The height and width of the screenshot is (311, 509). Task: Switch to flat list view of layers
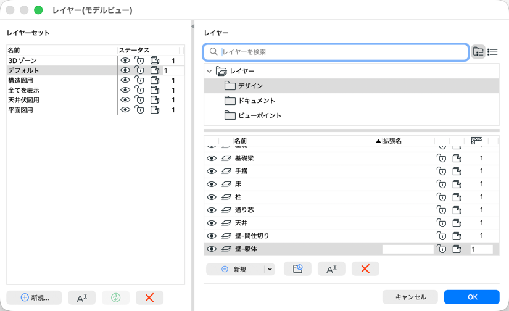tap(492, 52)
